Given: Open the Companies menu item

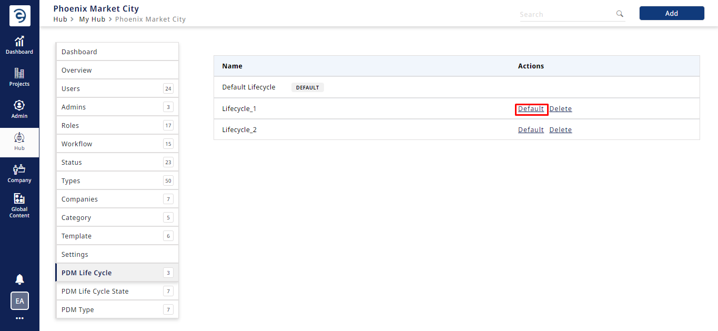Looking at the screenshot, I should point(117,199).
